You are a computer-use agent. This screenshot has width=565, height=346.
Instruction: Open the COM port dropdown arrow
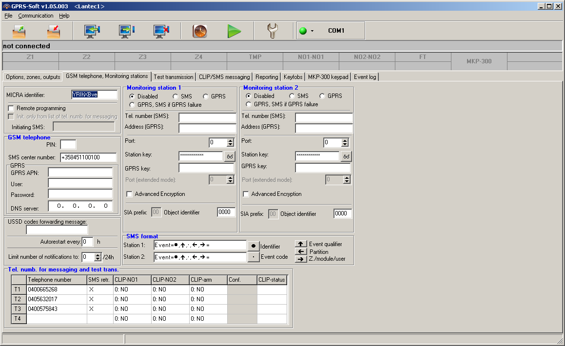coord(312,31)
